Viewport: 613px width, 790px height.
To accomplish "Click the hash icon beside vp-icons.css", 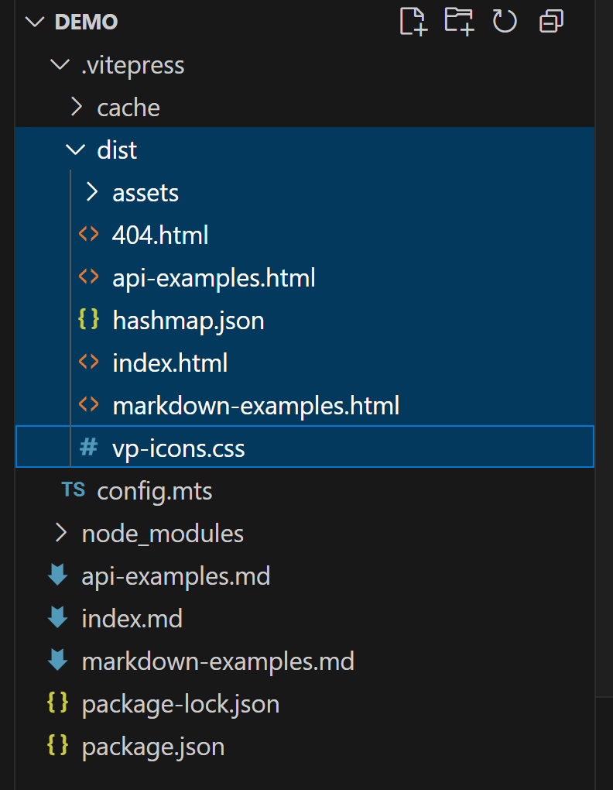I will tap(89, 448).
